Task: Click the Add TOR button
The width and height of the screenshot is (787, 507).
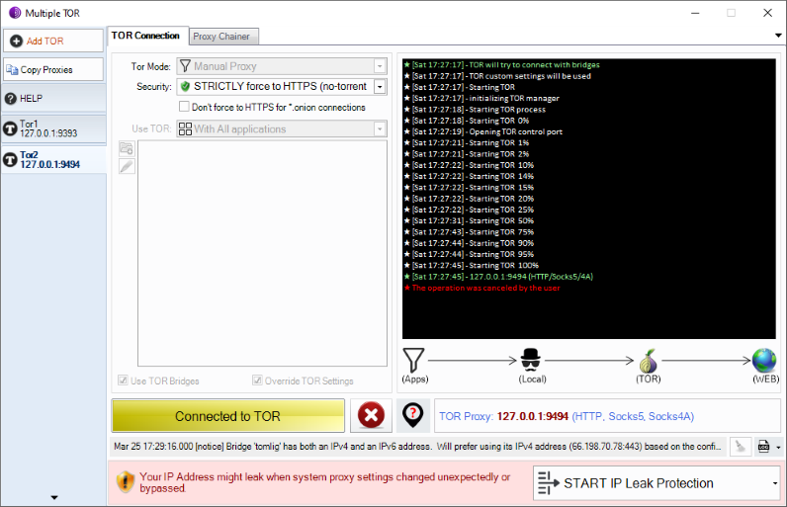Action: click(53, 41)
